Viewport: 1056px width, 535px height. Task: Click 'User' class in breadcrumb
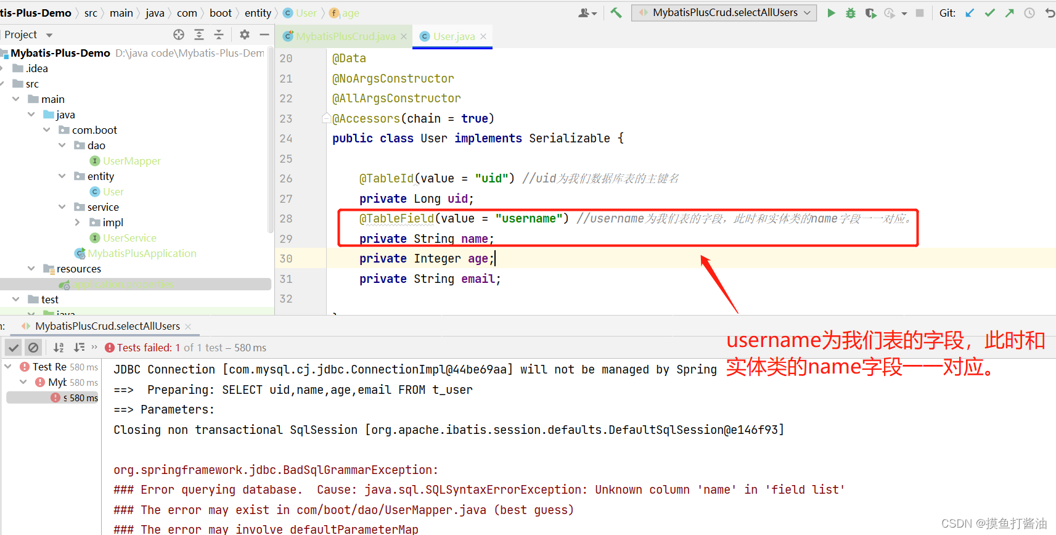(300, 13)
